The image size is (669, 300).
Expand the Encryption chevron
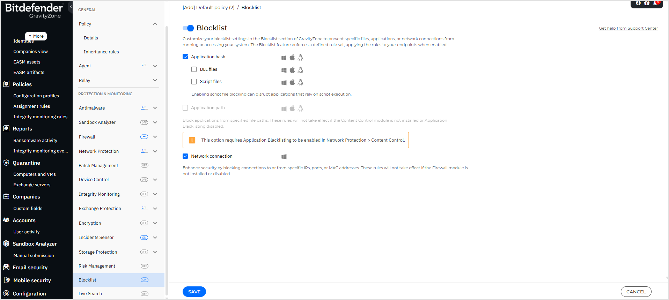click(155, 223)
